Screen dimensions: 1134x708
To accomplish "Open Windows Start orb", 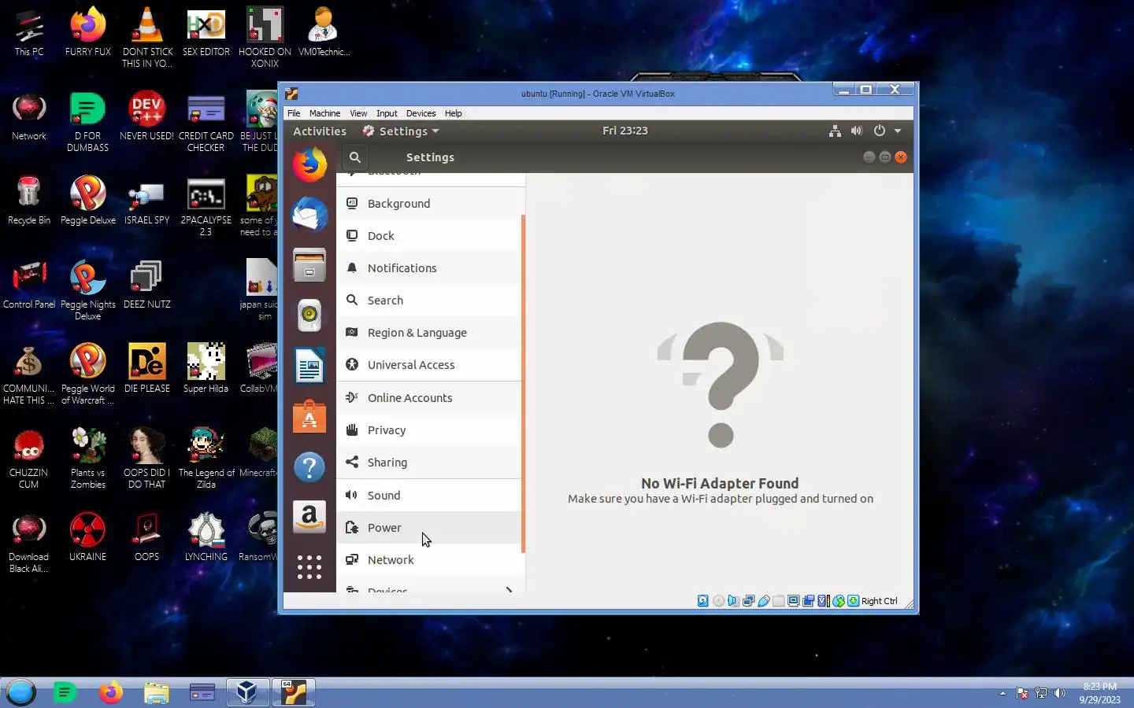I will tap(21, 692).
